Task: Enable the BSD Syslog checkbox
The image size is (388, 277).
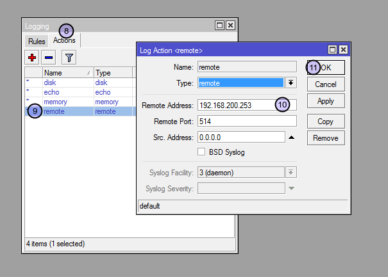Action: click(201, 152)
